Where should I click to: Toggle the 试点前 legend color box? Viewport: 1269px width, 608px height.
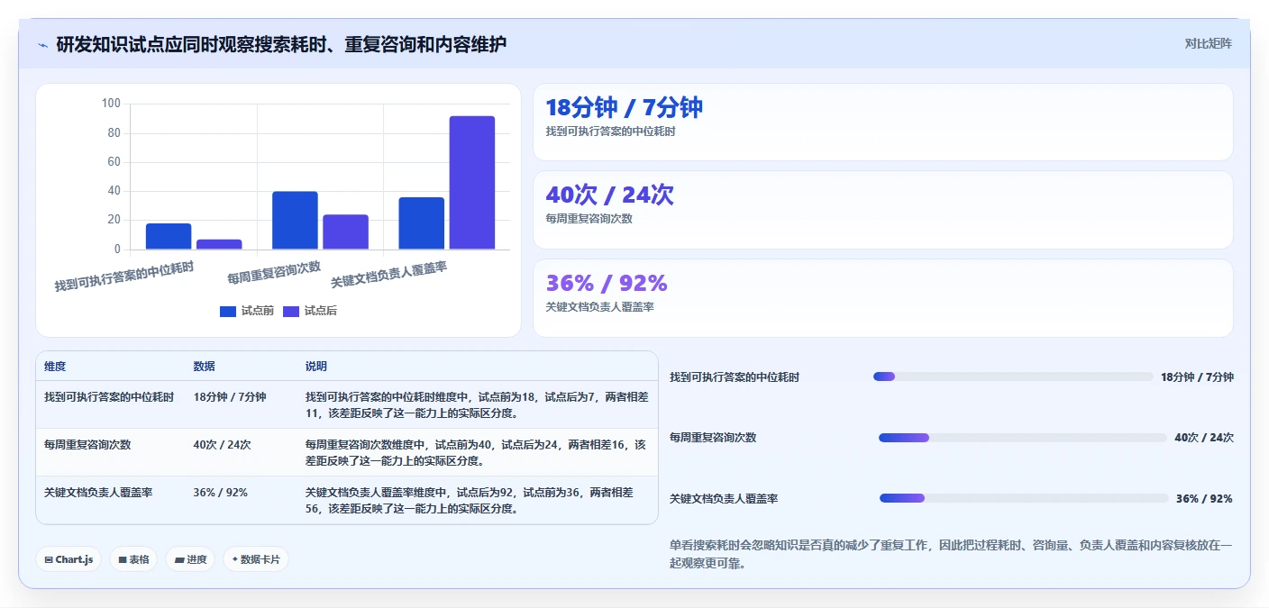tap(228, 311)
